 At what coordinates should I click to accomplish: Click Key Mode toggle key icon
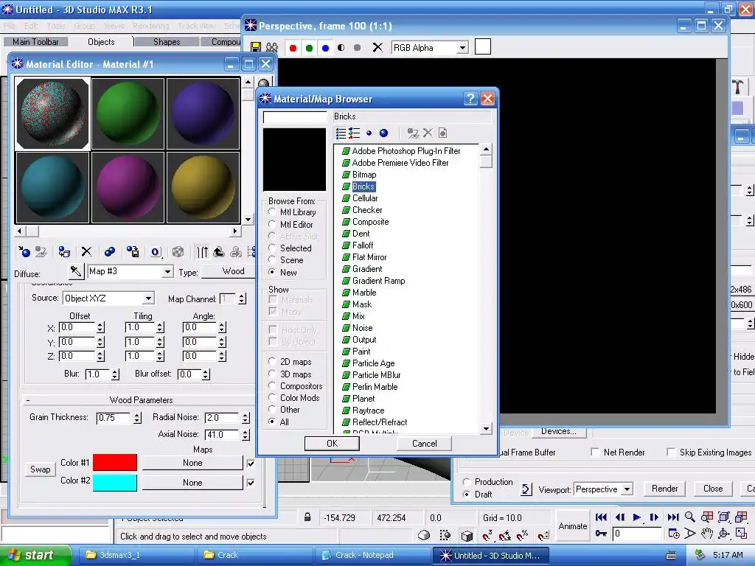point(601,534)
